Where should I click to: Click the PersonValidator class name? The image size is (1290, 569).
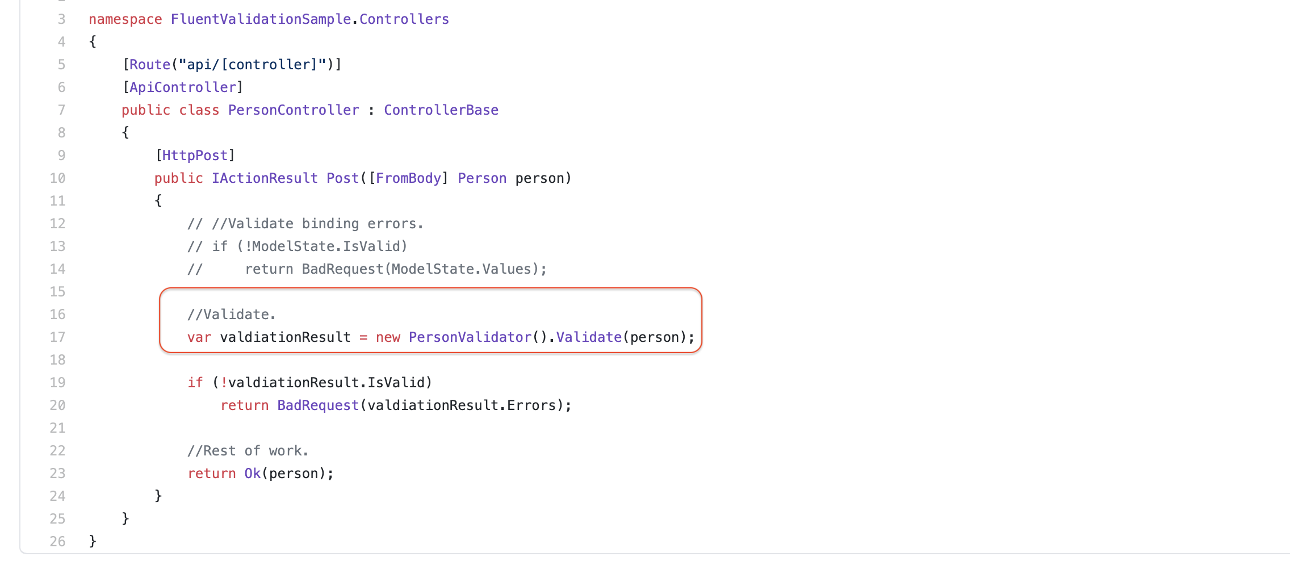(x=470, y=337)
